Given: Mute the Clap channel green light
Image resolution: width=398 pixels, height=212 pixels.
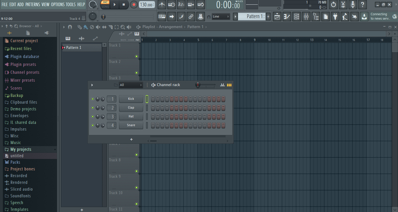Looking at the screenshot, I should (x=93, y=108).
